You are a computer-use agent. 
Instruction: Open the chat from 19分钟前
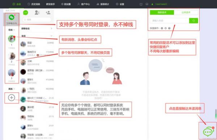pyautogui.click(x=37, y=63)
